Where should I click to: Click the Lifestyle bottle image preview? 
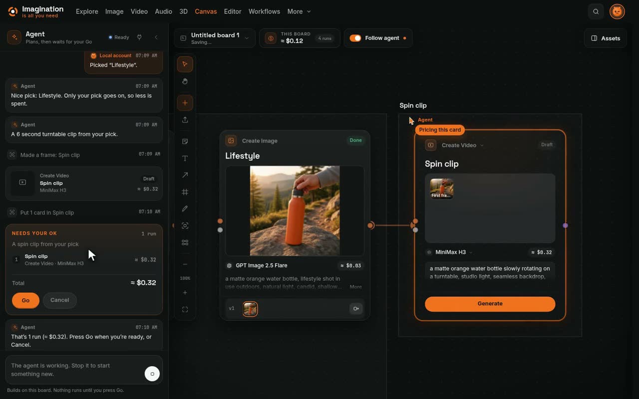pos(295,211)
